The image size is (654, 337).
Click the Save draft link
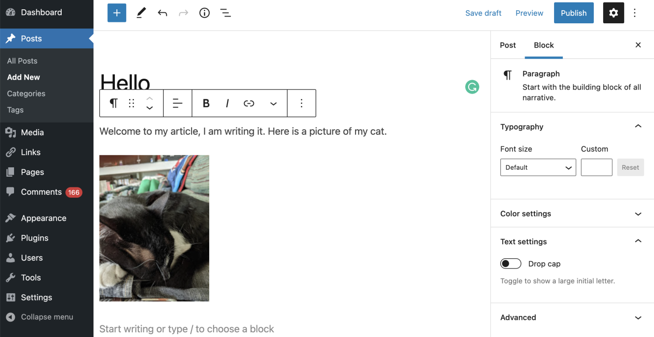[483, 13]
